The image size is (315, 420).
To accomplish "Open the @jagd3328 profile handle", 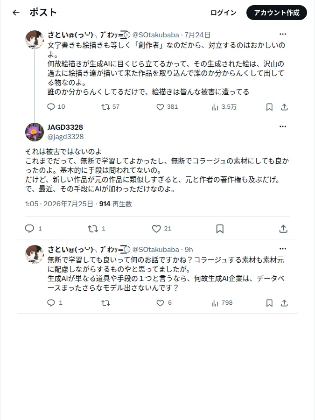I will point(66,137).
